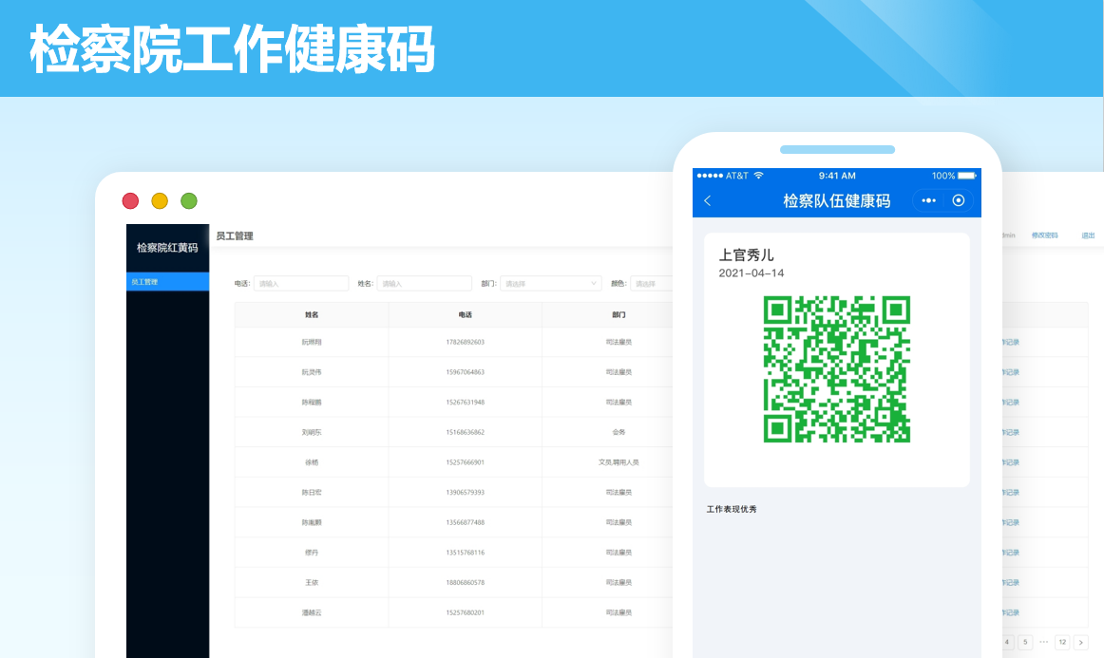Open the three-dot more menu in mini program
This screenshot has width=1104, height=658.
[x=928, y=200]
